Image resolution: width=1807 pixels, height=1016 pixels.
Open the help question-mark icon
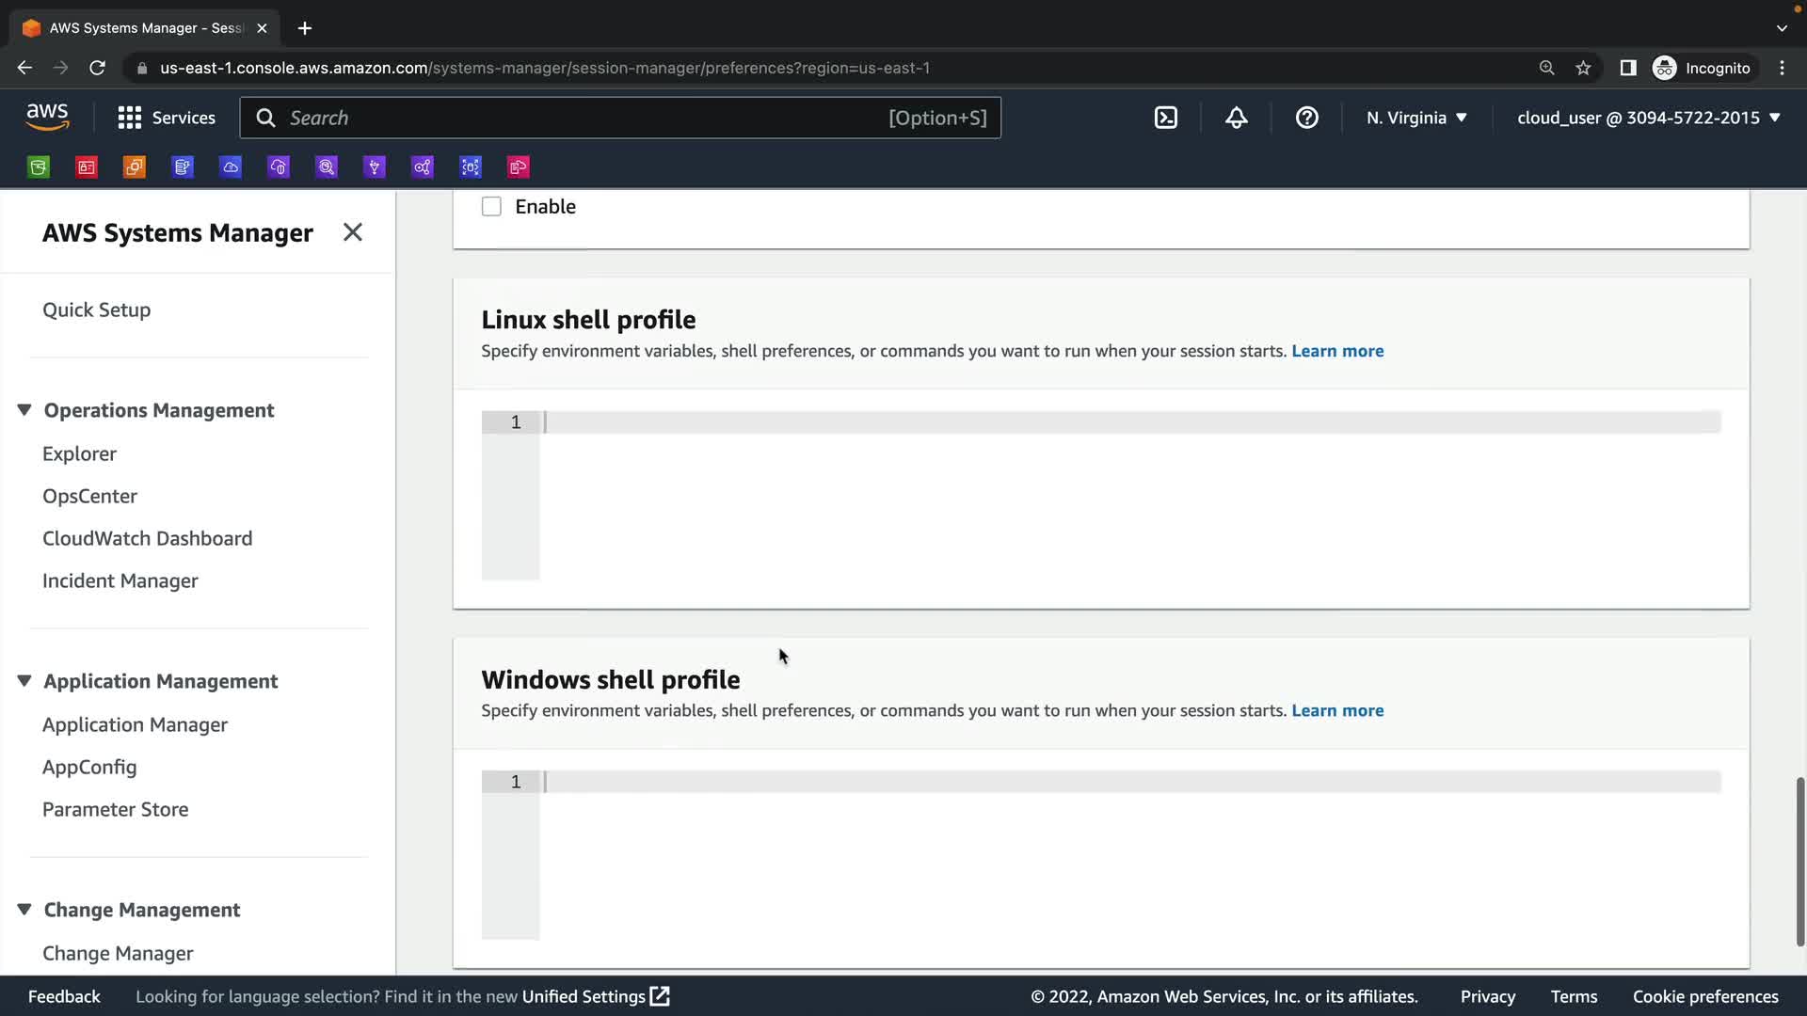pos(1306,118)
